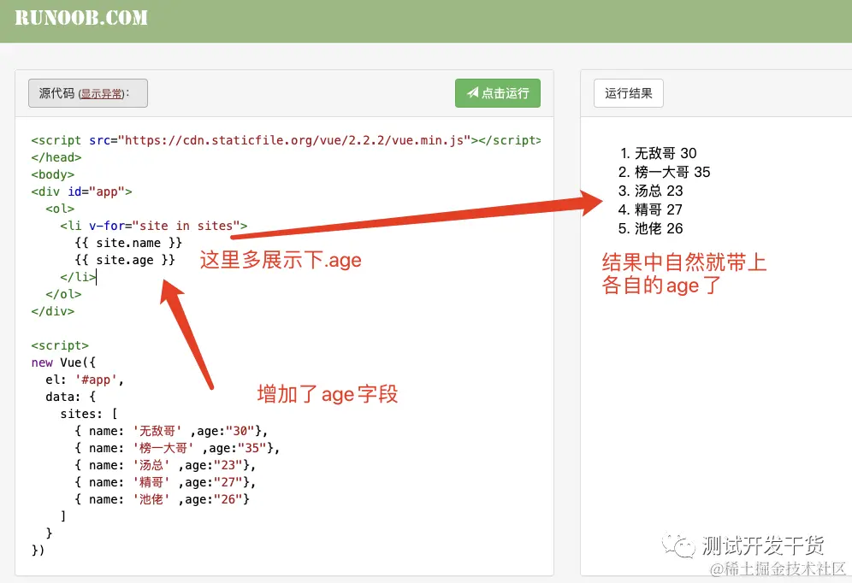This screenshot has width=852, height=583.
Task: Click the code line with '榜一大哥' age 35
Action: point(177,448)
